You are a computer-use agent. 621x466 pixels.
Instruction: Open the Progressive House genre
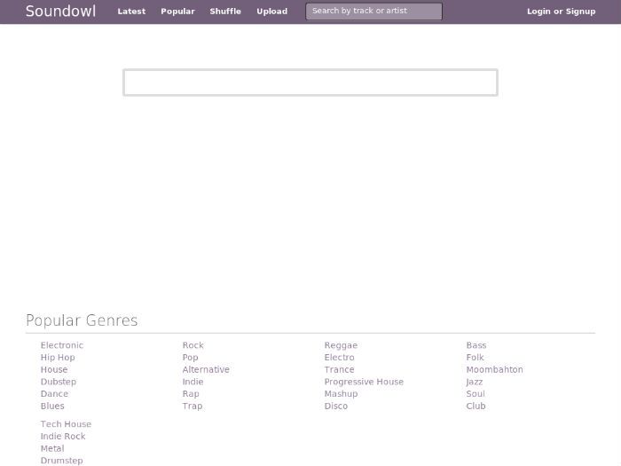point(364,382)
